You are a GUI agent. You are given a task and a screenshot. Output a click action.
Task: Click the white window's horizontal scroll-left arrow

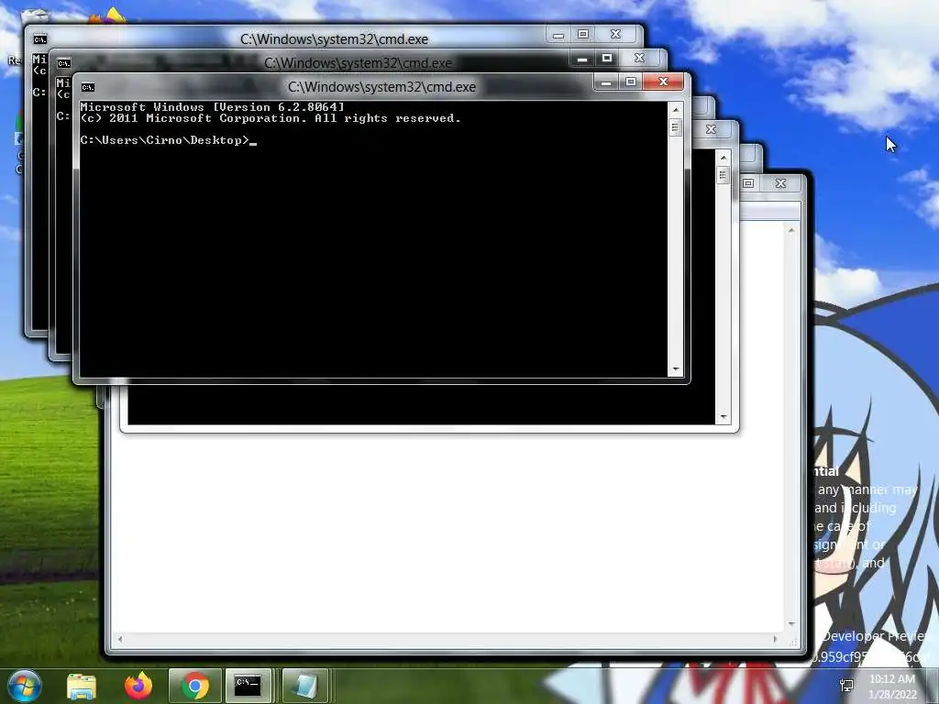point(120,639)
